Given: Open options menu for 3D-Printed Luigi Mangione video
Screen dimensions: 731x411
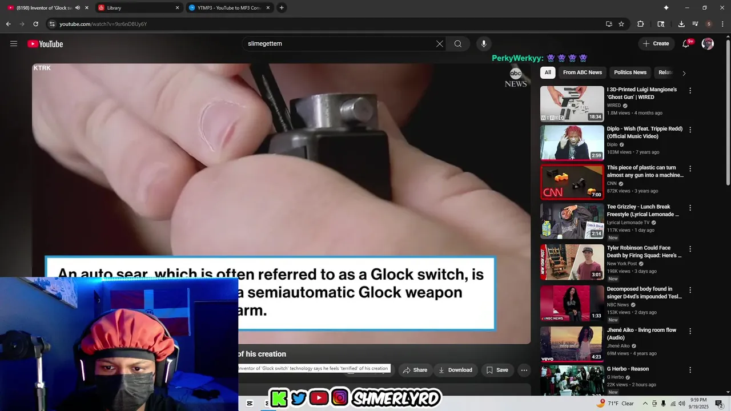Looking at the screenshot, I should coord(690,90).
